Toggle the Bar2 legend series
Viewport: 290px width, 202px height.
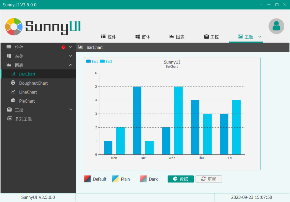(106, 61)
